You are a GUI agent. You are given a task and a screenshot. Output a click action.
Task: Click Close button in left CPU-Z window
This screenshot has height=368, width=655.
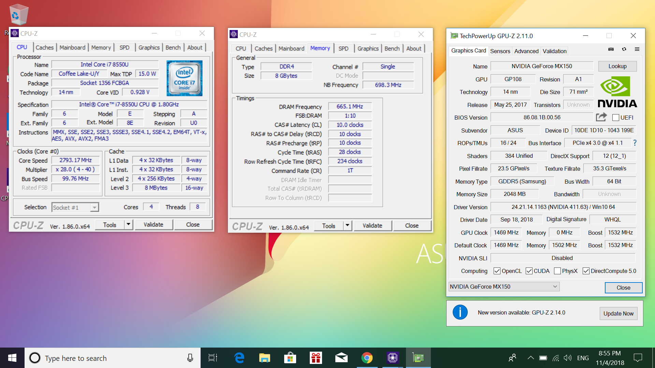point(193,225)
